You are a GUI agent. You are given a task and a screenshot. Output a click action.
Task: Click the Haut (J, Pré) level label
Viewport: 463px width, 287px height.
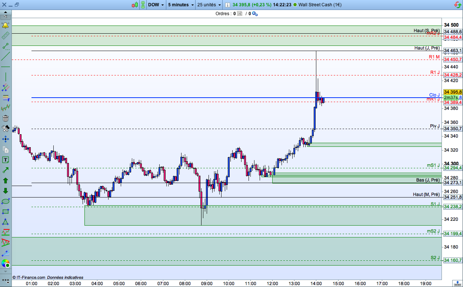point(427,48)
